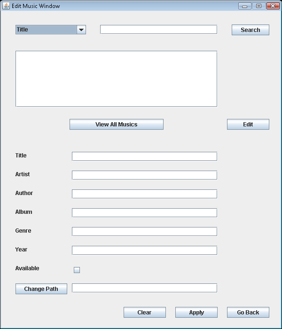Select the Year input field

point(144,251)
